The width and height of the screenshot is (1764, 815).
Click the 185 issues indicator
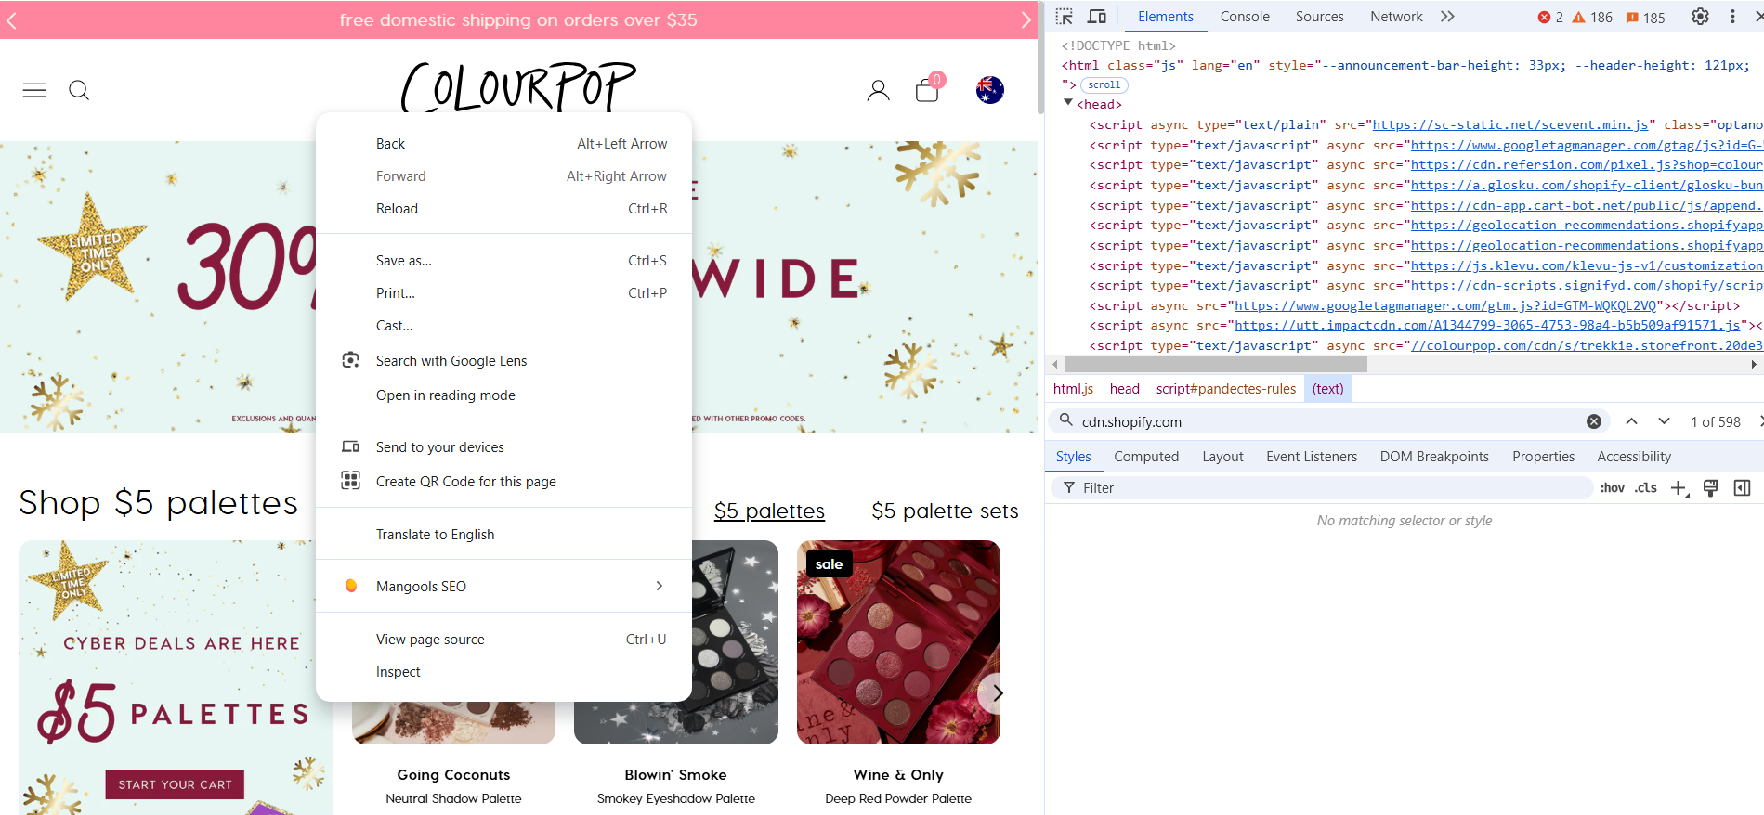click(1646, 17)
